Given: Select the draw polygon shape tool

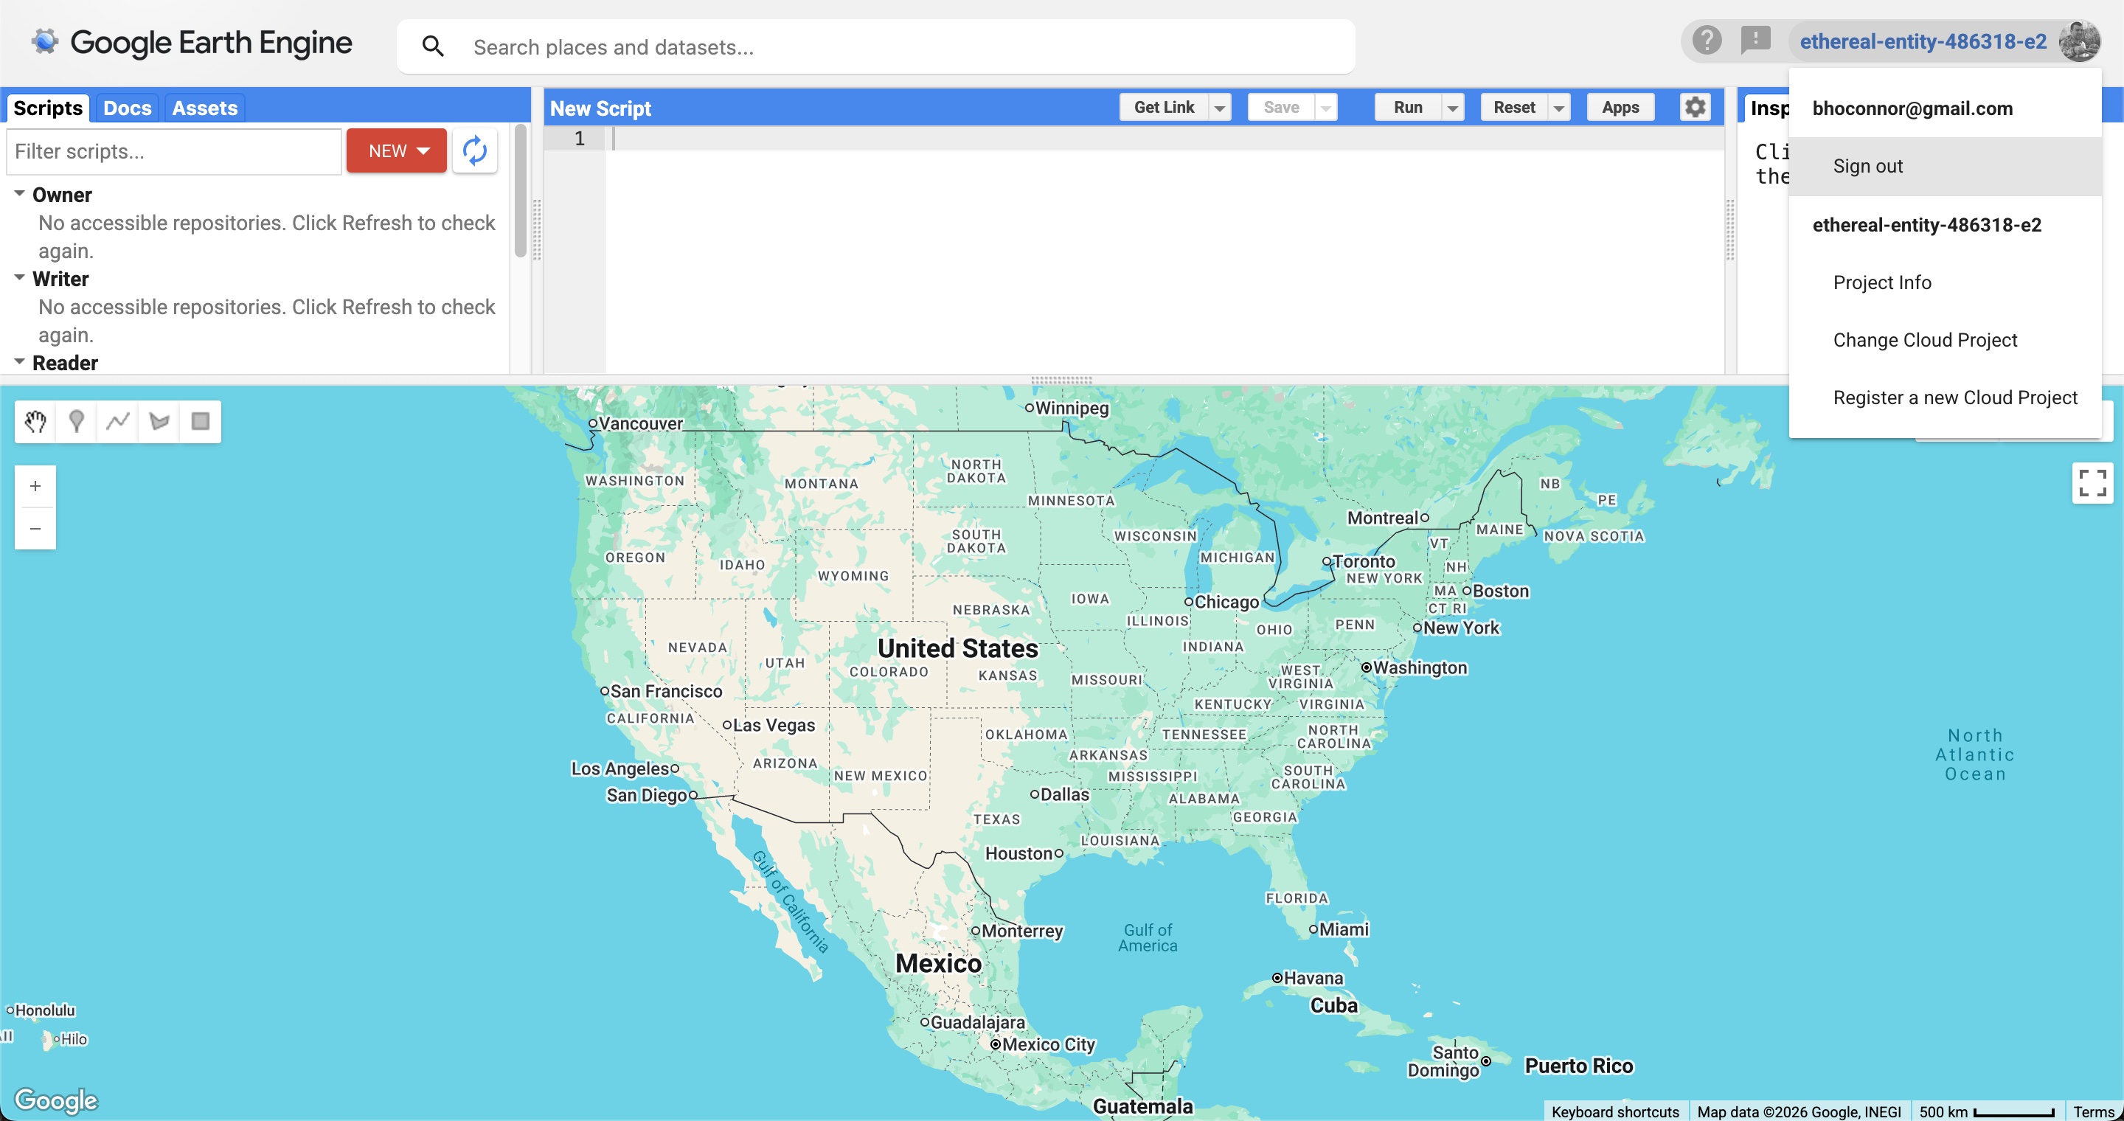Looking at the screenshot, I should point(159,422).
